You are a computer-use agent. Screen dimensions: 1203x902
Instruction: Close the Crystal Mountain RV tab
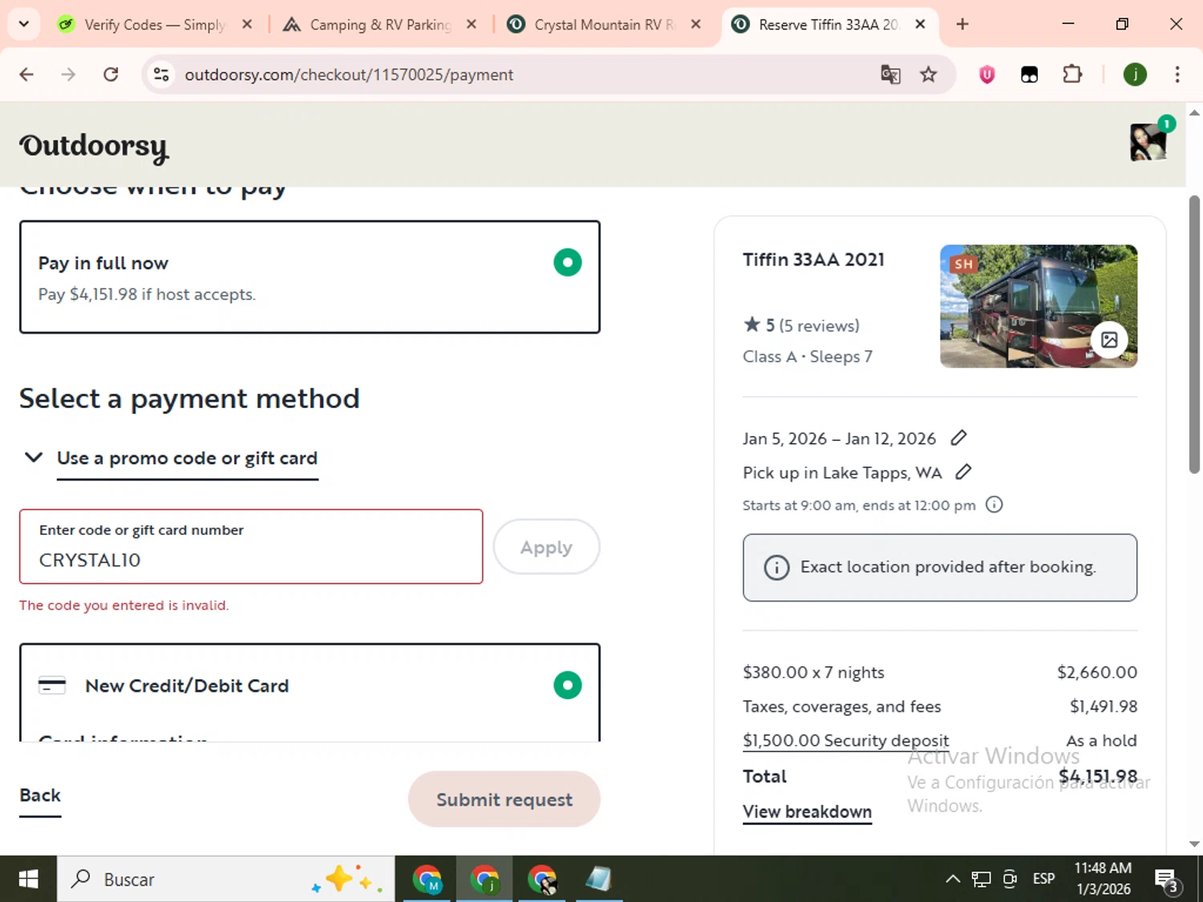click(x=696, y=25)
